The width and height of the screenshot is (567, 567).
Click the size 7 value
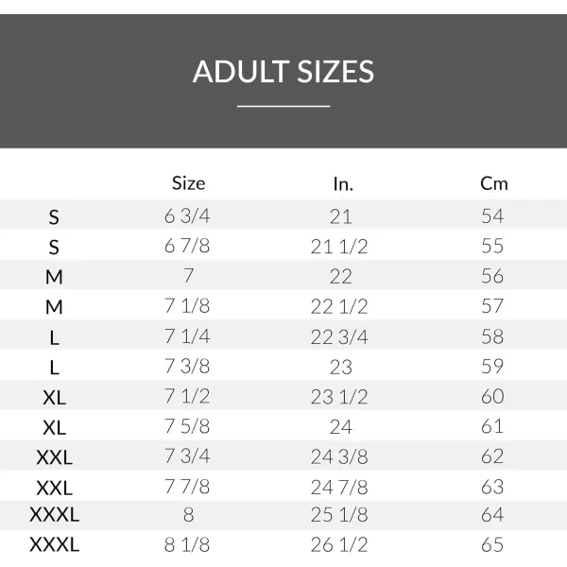(x=188, y=275)
